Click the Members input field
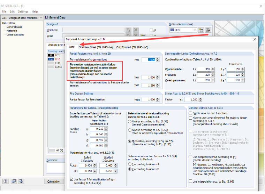The width and height of the screenshot is (265, 194). tap(93, 30)
